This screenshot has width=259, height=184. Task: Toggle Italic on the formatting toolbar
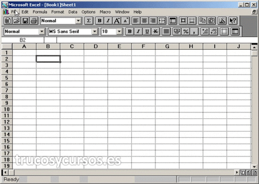pyautogui.click(x=138, y=31)
